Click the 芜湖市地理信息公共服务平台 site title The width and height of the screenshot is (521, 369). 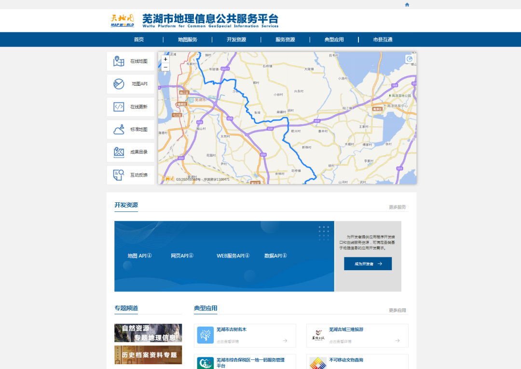point(210,21)
